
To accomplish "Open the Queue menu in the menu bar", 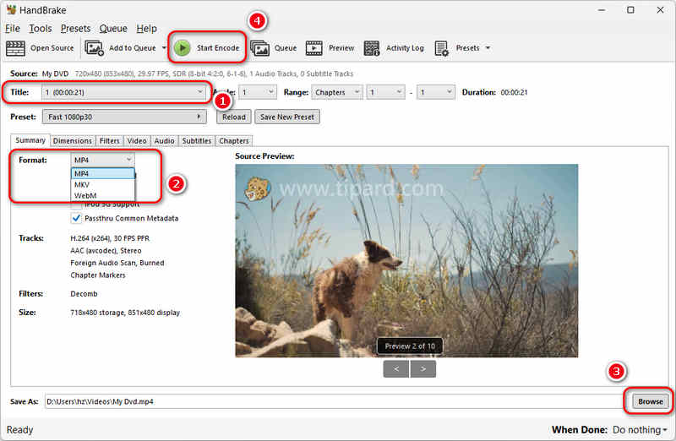I will coord(113,29).
